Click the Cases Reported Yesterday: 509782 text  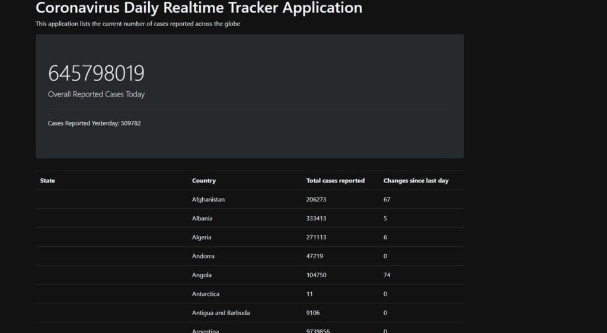coord(94,123)
